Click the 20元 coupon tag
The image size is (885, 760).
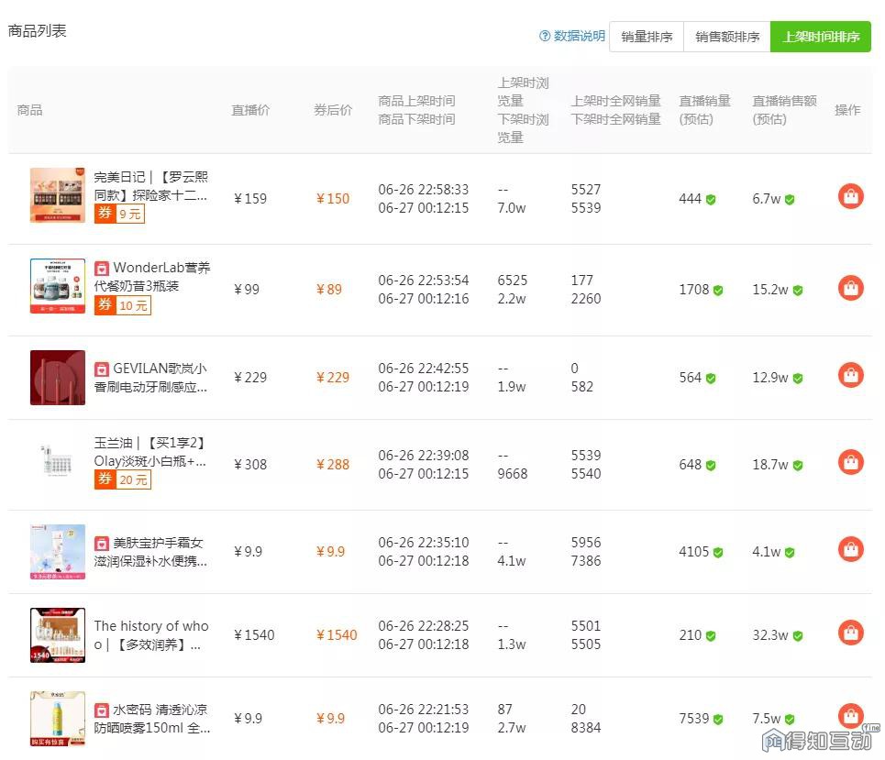pos(123,479)
